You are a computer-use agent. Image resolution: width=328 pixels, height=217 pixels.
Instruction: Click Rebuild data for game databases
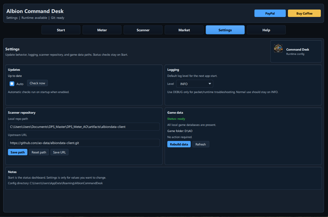pos(179,144)
